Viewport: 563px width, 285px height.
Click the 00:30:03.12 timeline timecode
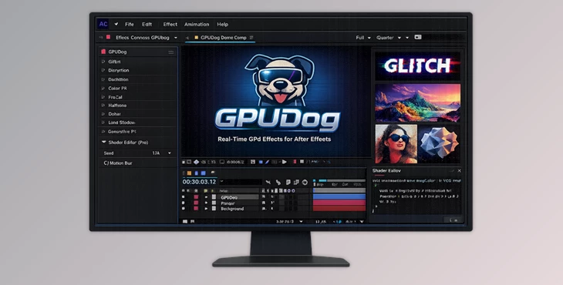point(199,182)
